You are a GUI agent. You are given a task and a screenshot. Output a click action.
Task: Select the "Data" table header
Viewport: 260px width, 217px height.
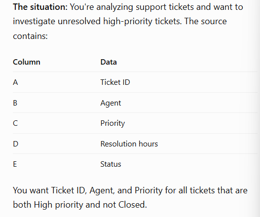pos(109,62)
